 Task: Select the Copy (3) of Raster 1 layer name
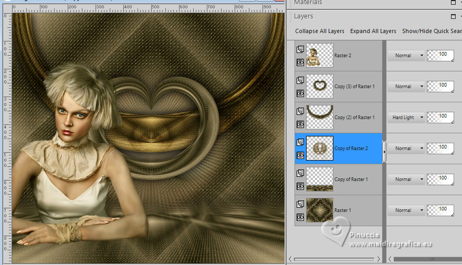click(x=354, y=87)
